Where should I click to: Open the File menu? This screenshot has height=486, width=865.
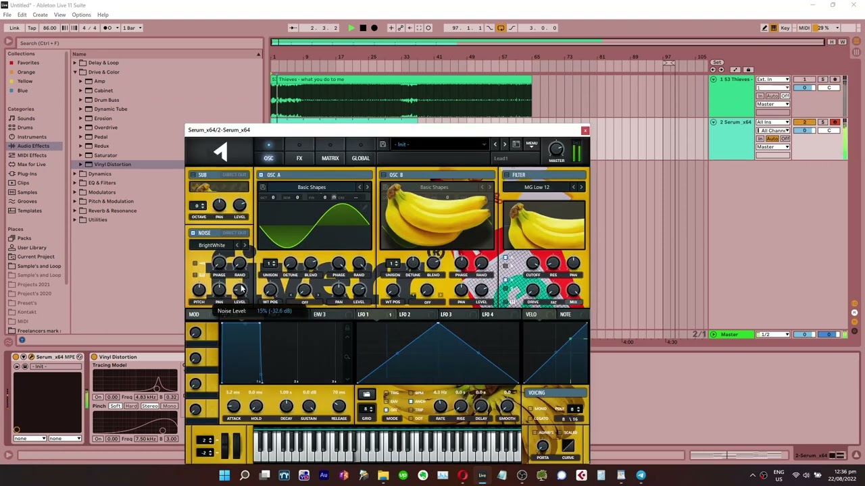tap(7, 15)
